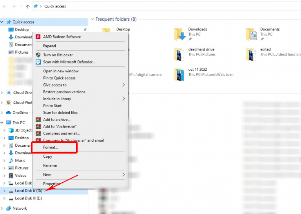301x214 pixels.
Task: Choose Format... in the context menu
Action: (x=80, y=147)
